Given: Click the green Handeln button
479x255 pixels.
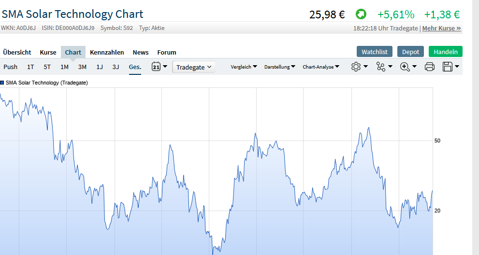Looking at the screenshot, I should tap(445, 52).
